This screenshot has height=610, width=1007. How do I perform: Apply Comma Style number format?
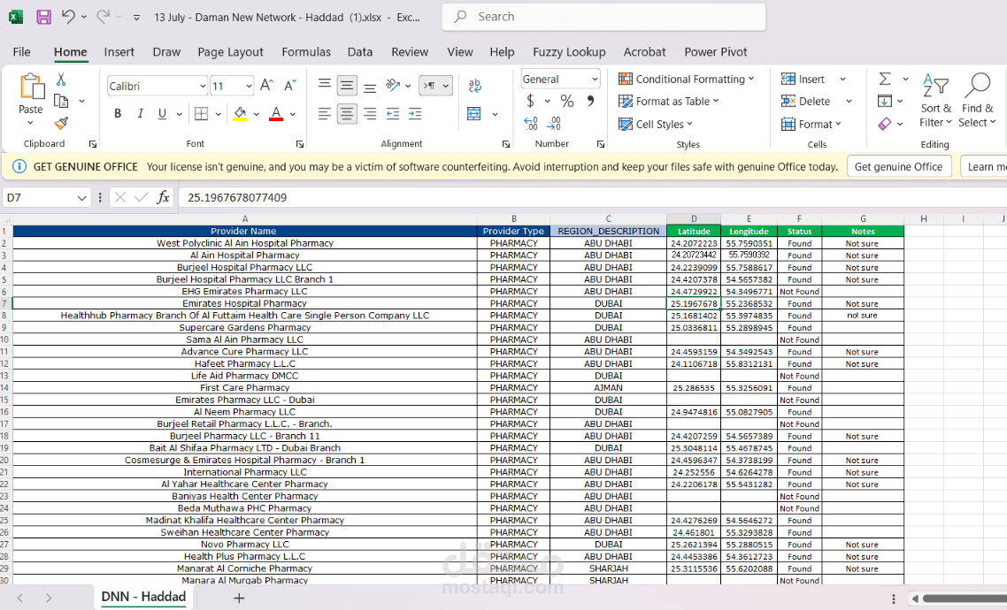click(x=590, y=100)
